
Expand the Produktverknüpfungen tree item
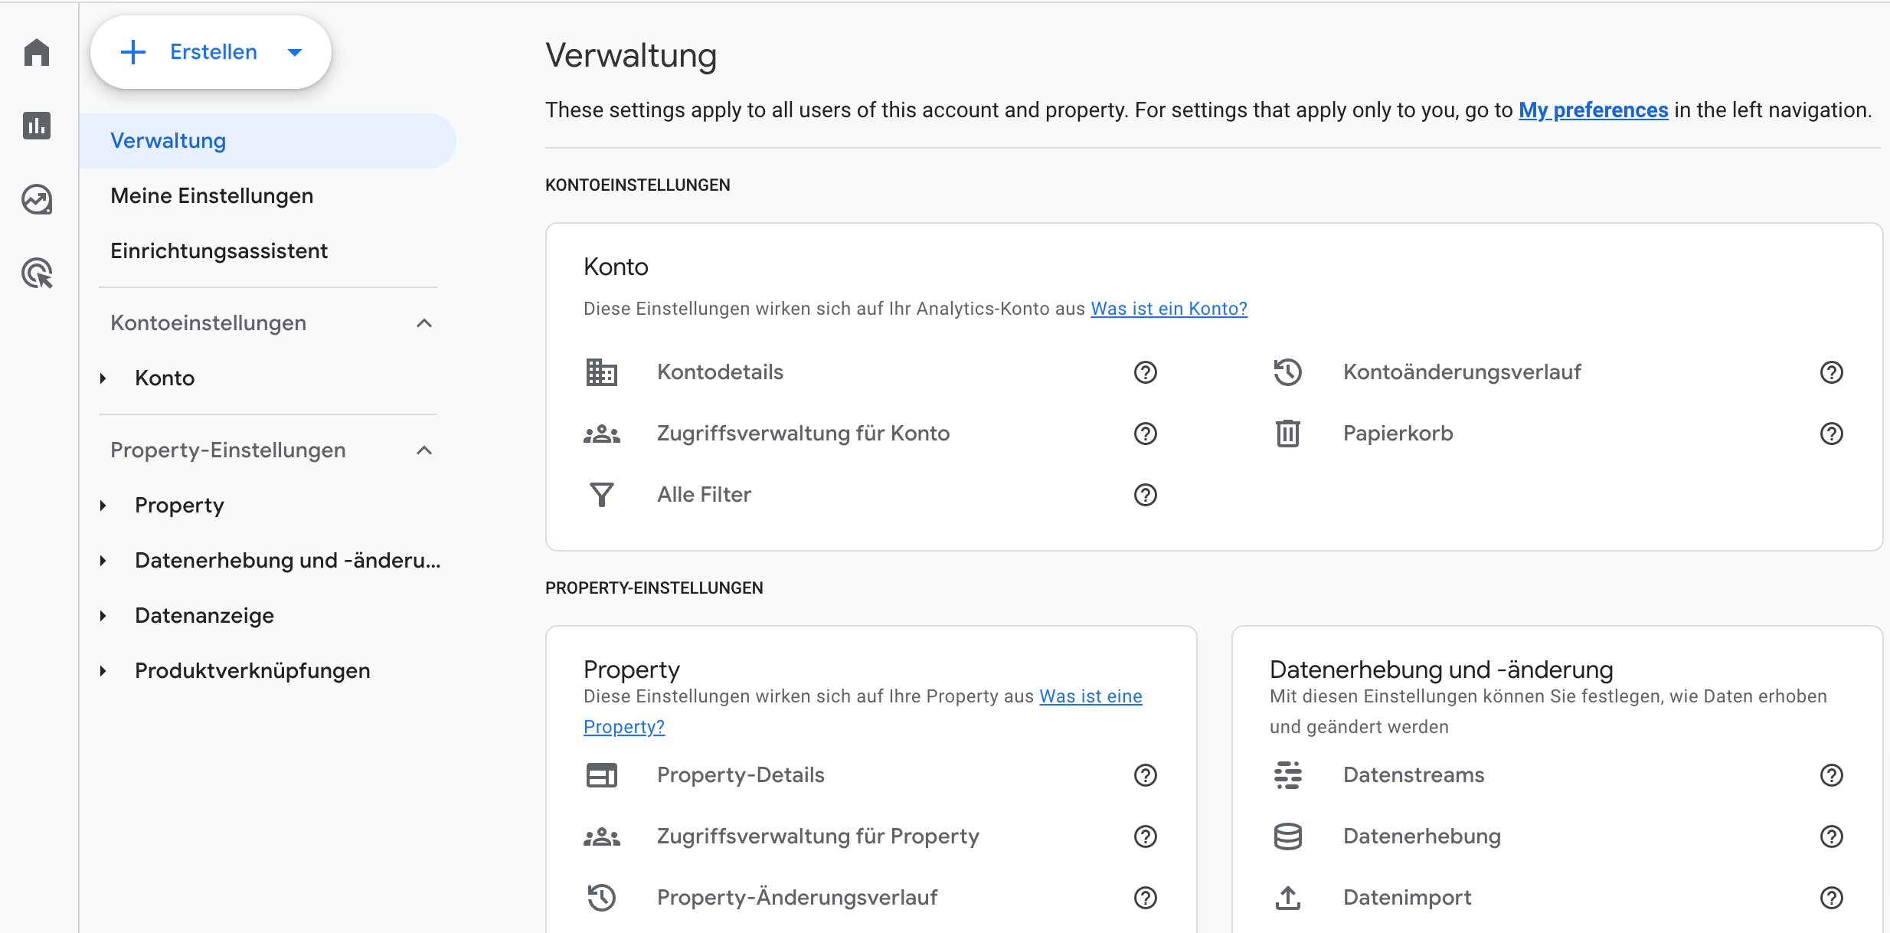point(103,671)
